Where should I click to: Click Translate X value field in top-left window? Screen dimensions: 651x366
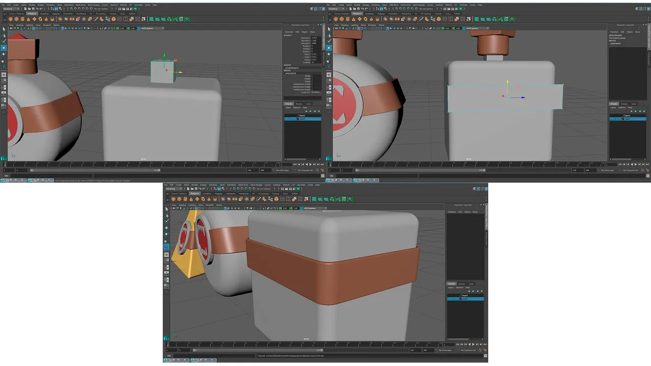pos(316,38)
